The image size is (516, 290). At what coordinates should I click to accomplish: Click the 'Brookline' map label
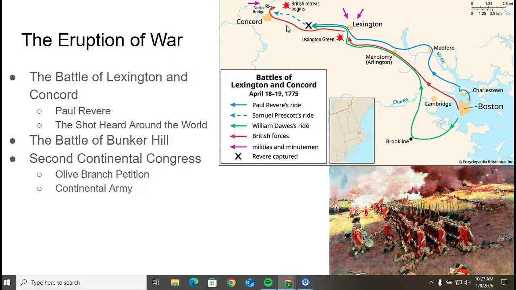pos(397,141)
